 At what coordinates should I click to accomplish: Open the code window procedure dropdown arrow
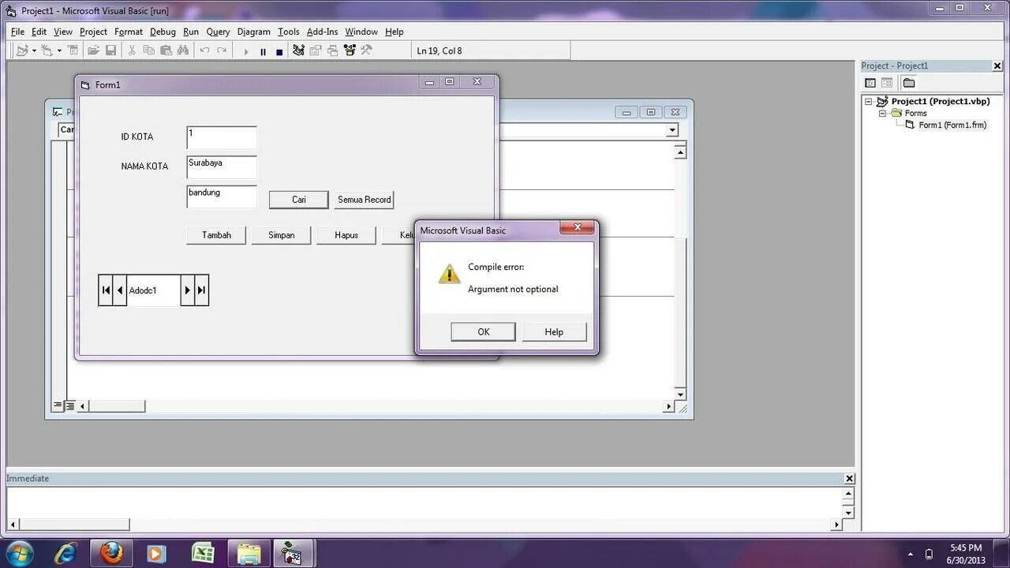672,130
